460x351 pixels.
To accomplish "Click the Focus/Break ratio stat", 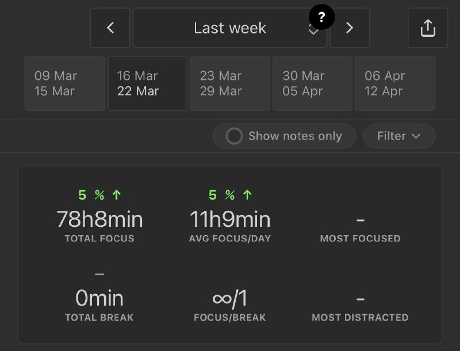I will pyautogui.click(x=230, y=299).
